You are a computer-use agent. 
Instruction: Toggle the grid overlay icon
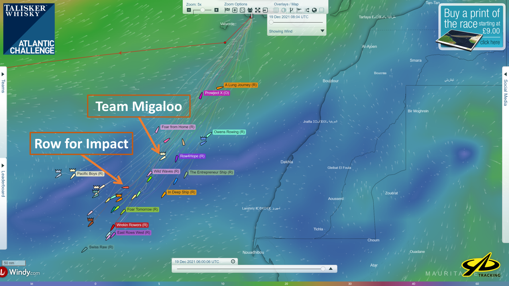point(276,10)
